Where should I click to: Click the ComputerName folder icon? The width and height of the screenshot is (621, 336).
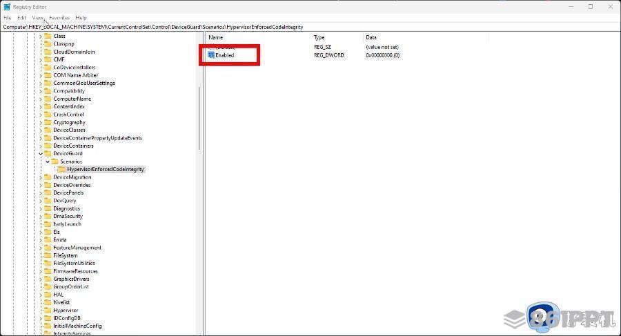pyautogui.click(x=48, y=99)
